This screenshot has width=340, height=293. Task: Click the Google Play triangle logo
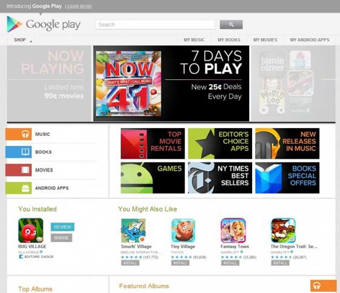[x=15, y=24]
